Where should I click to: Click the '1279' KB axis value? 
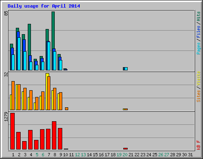tap(6, 117)
